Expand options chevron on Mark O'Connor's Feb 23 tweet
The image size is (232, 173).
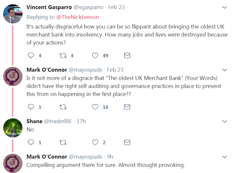point(225,70)
